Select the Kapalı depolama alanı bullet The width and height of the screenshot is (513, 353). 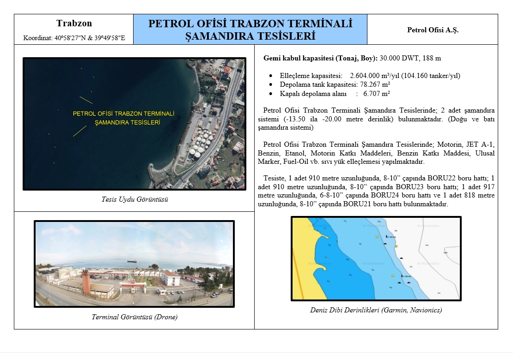[335, 94]
